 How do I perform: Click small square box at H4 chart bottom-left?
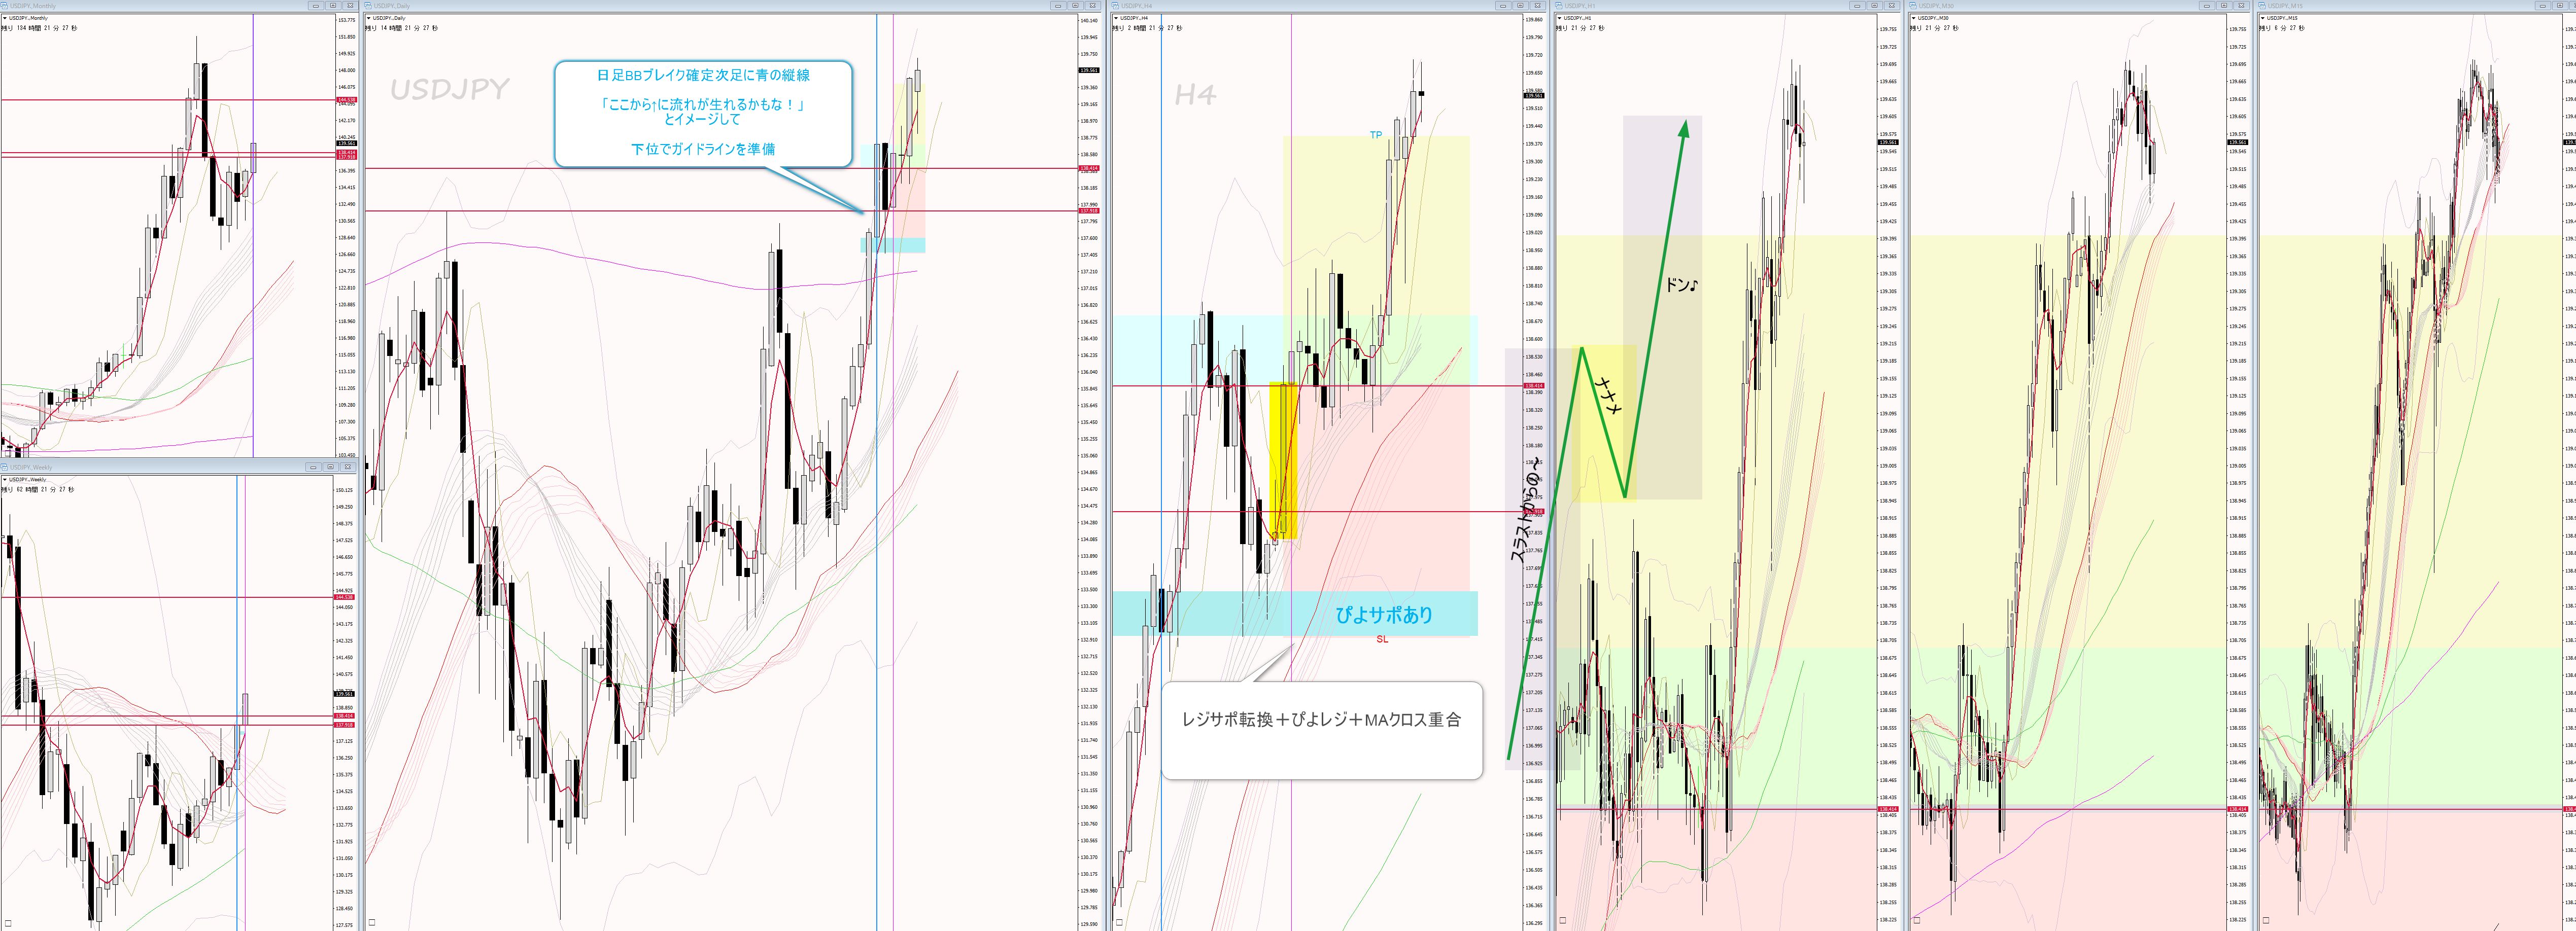(1119, 922)
